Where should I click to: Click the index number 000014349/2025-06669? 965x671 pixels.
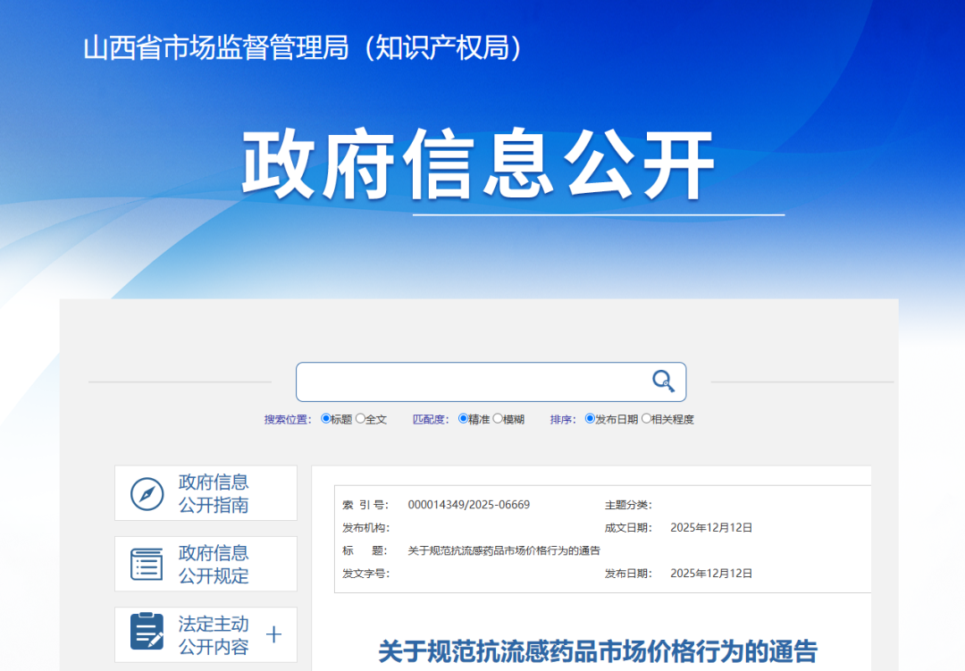click(468, 505)
